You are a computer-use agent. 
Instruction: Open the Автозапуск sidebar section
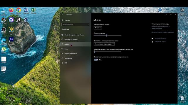point(75,58)
